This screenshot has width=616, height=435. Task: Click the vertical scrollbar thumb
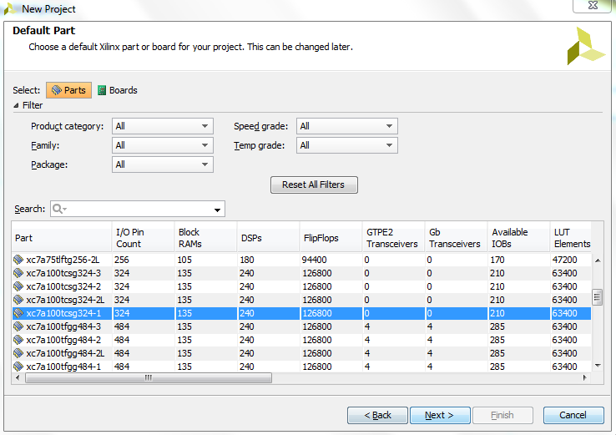tap(597, 297)
